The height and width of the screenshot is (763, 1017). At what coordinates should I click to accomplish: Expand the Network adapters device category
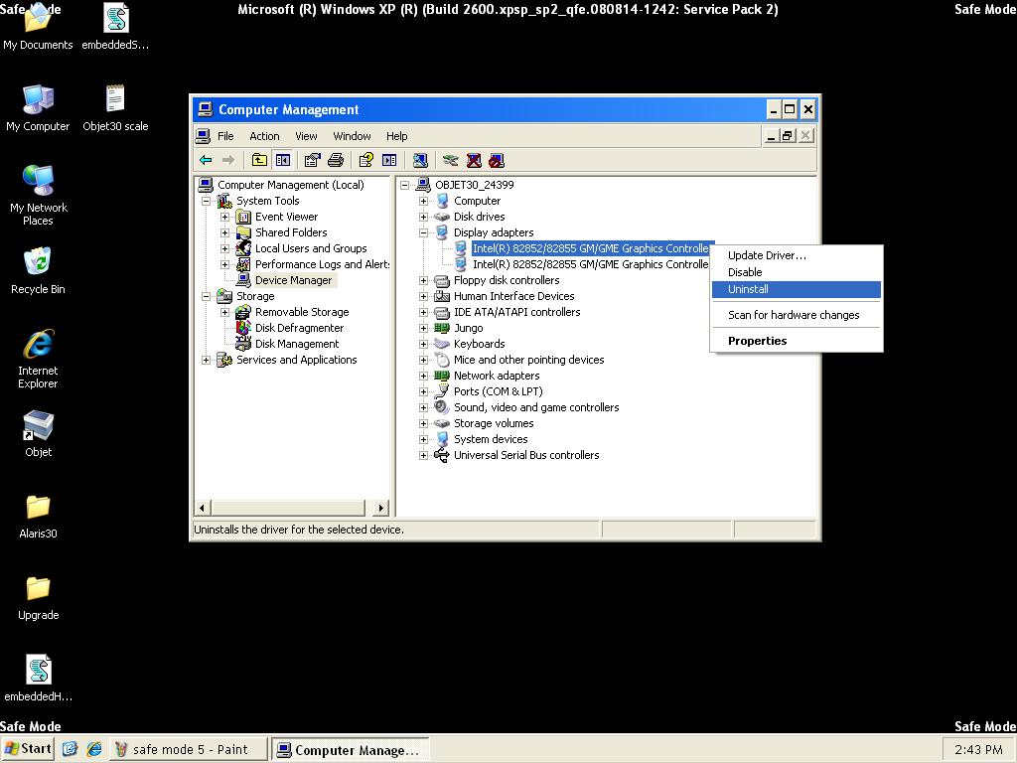click(423, 376)
